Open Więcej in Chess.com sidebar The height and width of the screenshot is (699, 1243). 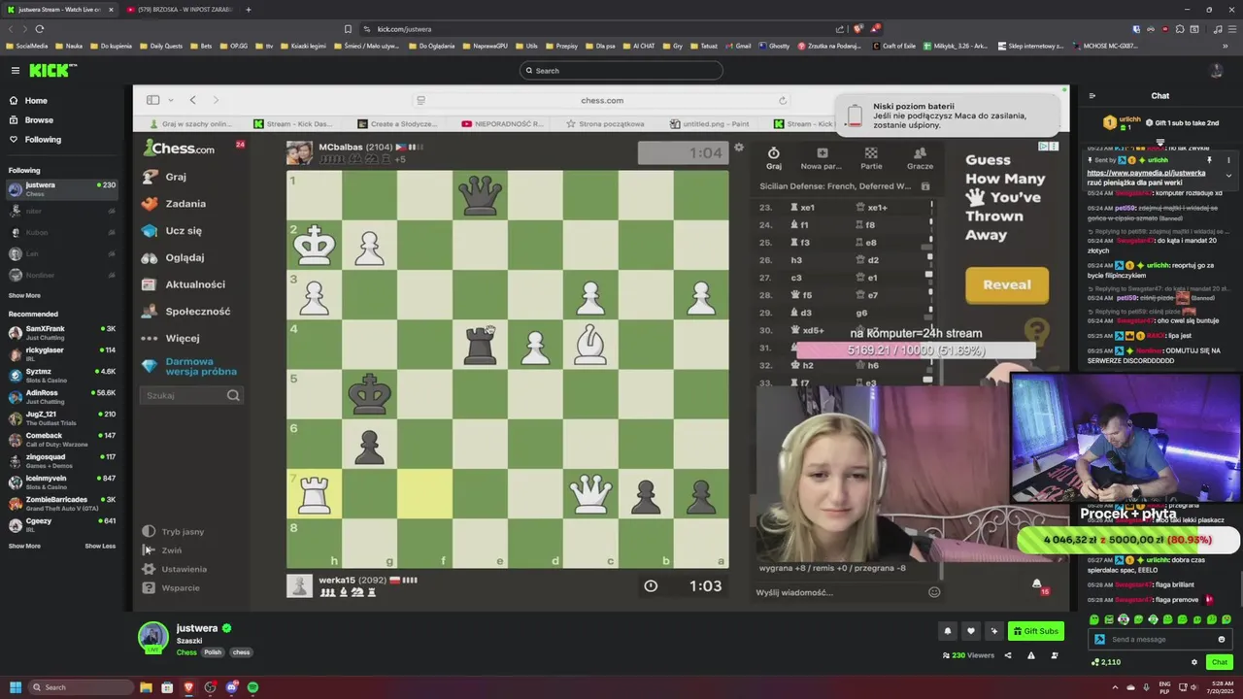click(183, 338)
